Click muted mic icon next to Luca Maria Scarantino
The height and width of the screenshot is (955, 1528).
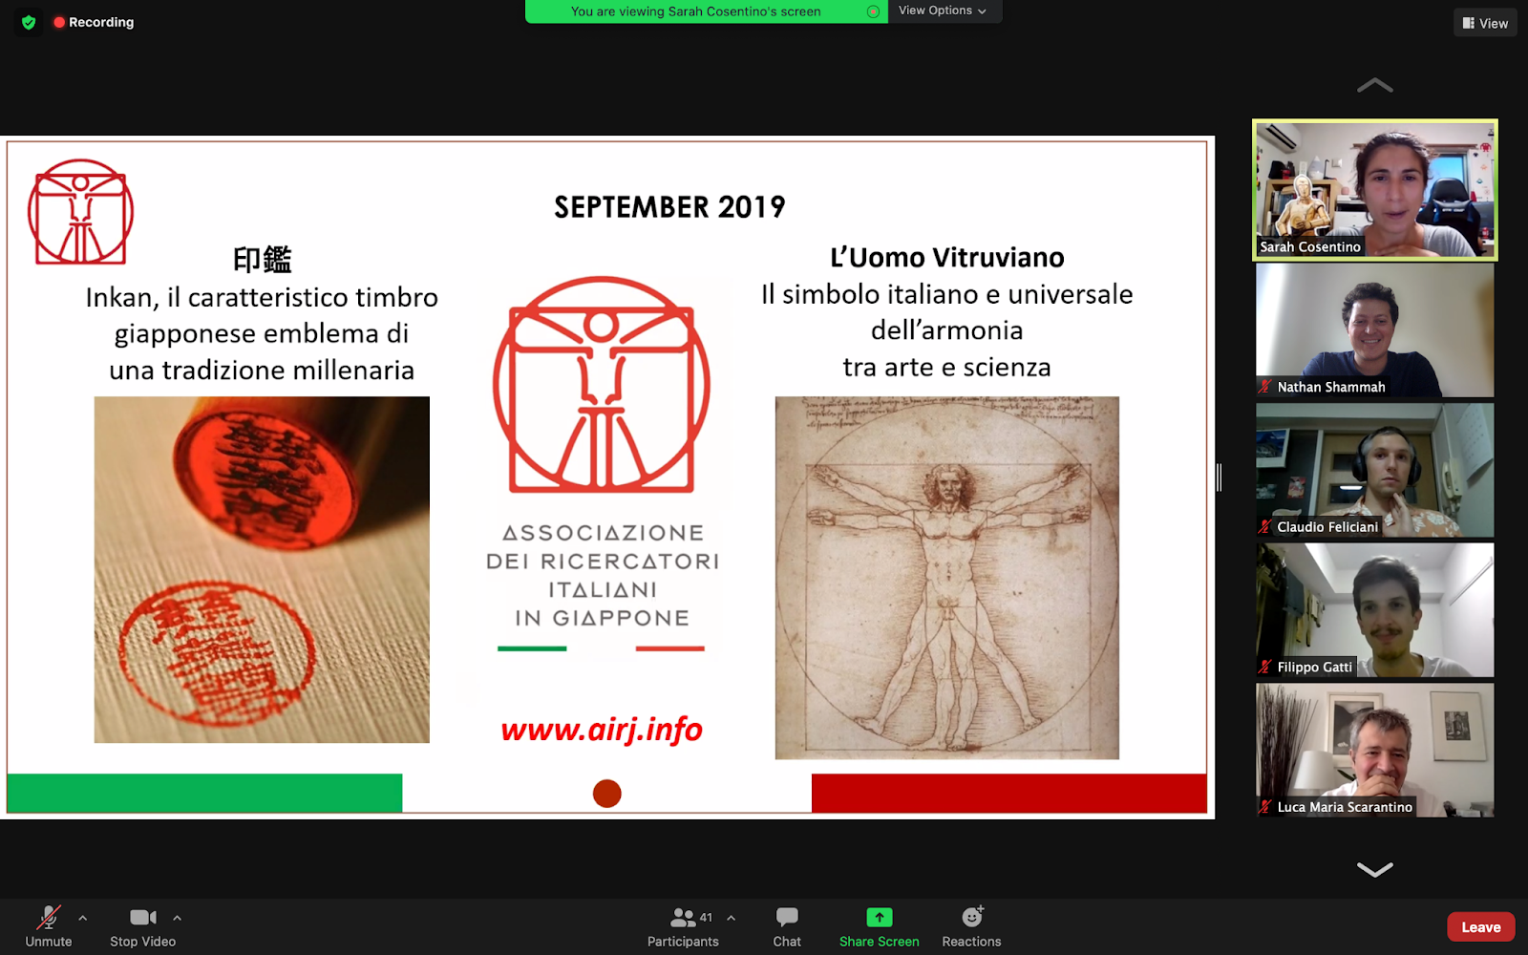click(x=1265, y=807)
